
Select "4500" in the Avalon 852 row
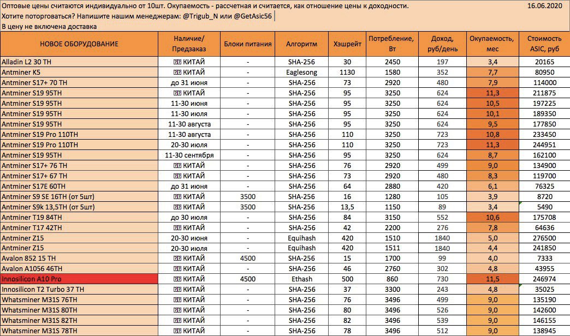click(247, 258)
